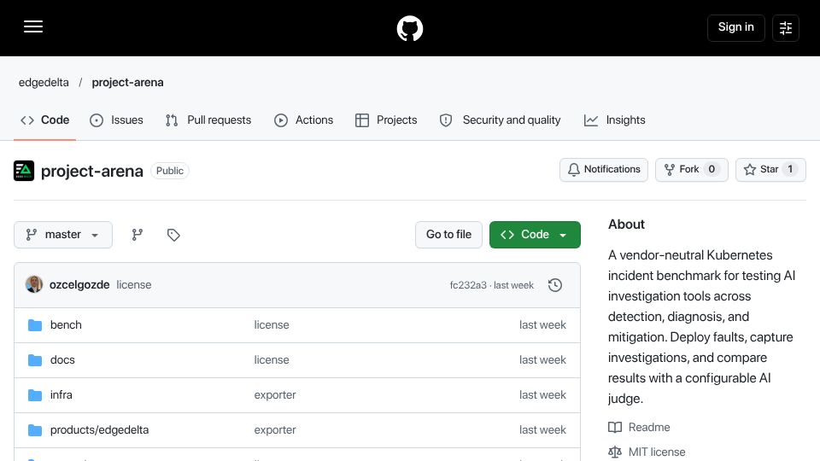
Task: Expand the master branch dropdown
Action: tap(62, 235)
